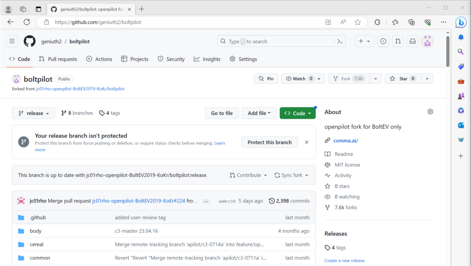This screenshot has height=266, width=471.
Task: Open the GitHub hamburger navigation menu
Action: (x=12, y=41)
